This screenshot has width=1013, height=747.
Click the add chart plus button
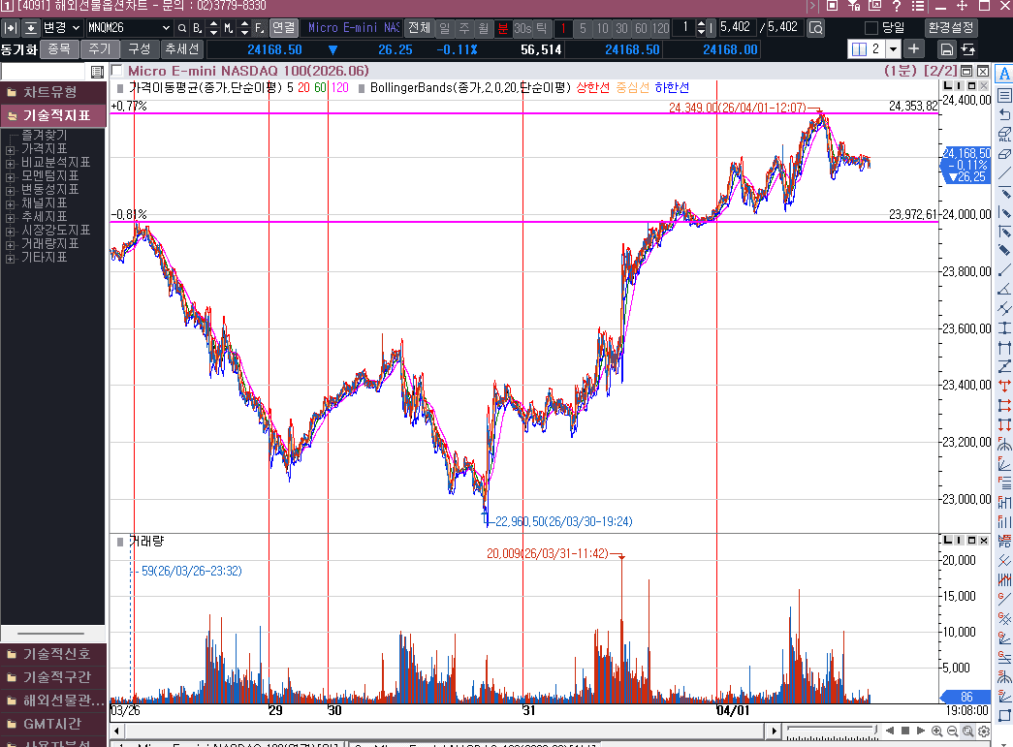coord(914,48)
